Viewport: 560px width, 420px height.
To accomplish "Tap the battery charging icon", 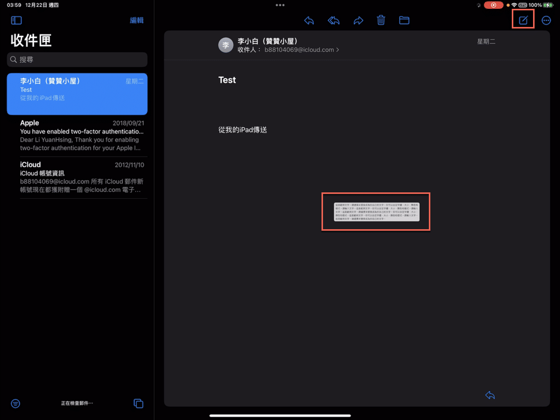I will tap(548, 5).
